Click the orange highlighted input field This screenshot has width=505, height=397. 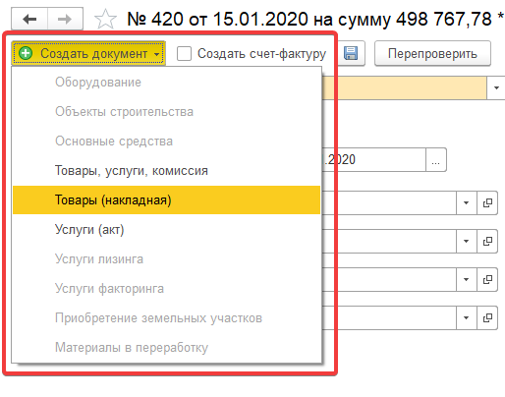[405, 87]
